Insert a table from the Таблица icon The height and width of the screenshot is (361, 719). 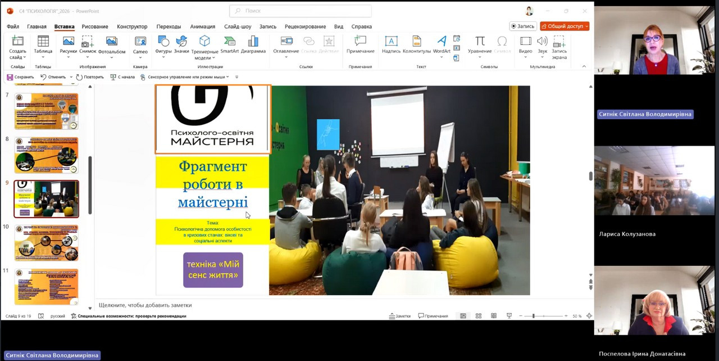(x=43, y=44)
